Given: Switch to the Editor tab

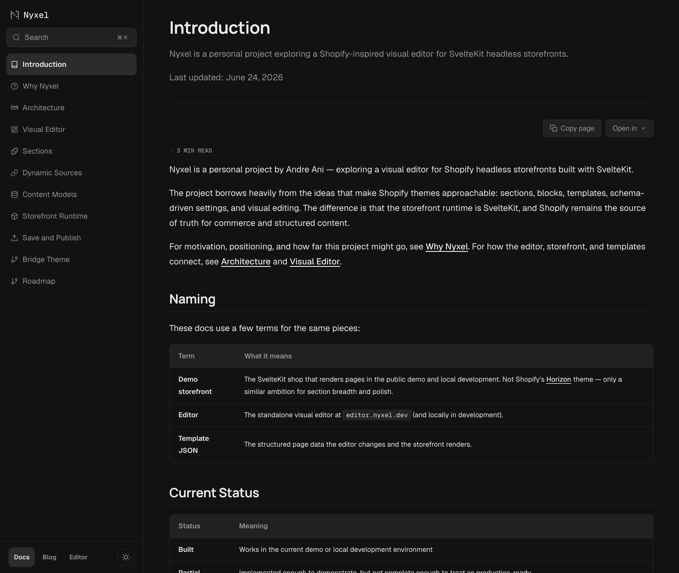Looking at the screenshot, I should click(78, 557).
